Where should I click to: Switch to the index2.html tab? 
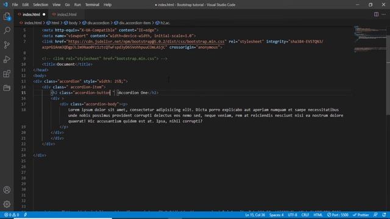[x=66, y=15]
